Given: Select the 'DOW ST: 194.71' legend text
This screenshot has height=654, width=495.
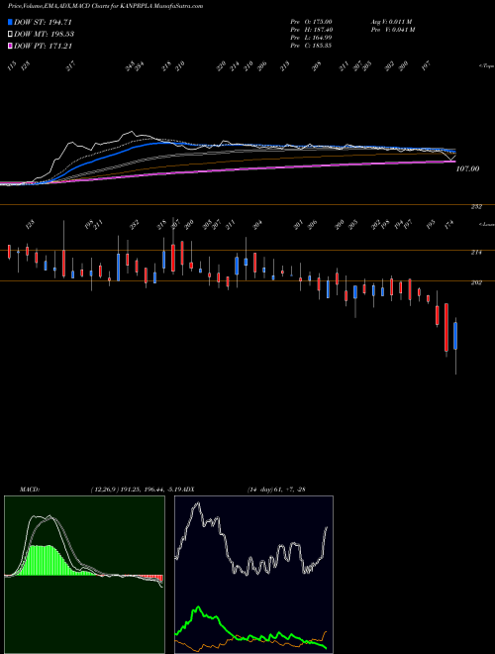Looking at the screenshot, I should tap(44, 22).
